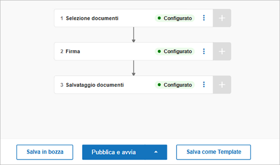Expand the Pubblica e avvia dropdown arrow
The image size is (280, 165).
tap(156, 152)
